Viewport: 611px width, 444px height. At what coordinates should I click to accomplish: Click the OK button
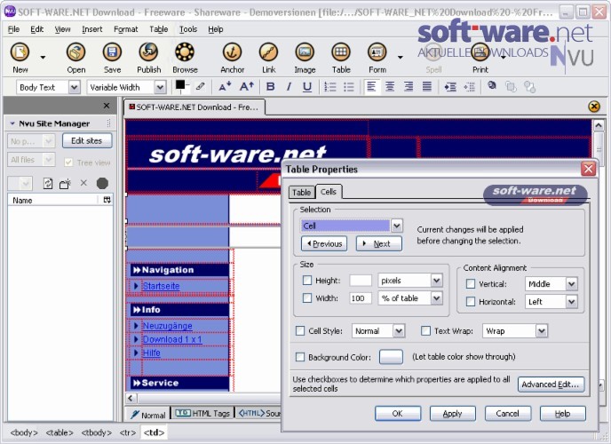pos(398,413)
